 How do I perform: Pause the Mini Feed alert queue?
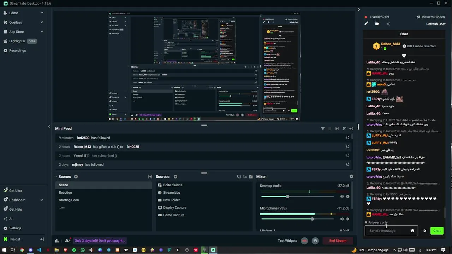330,129
